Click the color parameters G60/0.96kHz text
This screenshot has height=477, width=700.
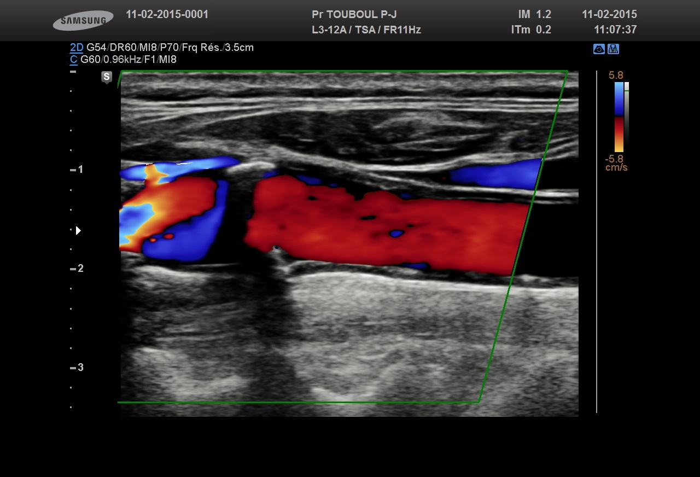point(129,60)
